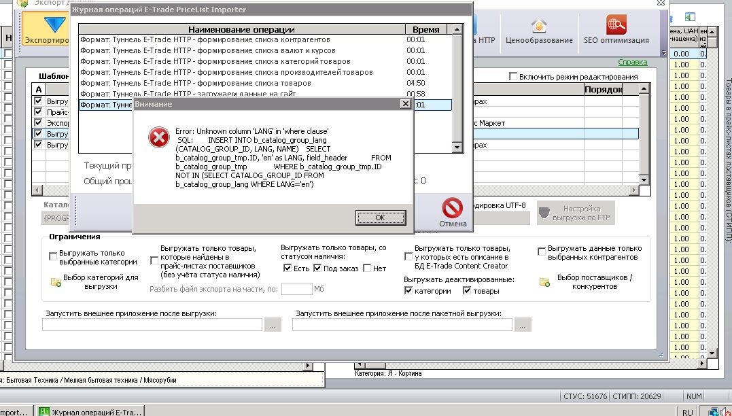Toggle only products found in supplier price-lists
The width and height of the screenshot is (732, 416).
[154, 260]
